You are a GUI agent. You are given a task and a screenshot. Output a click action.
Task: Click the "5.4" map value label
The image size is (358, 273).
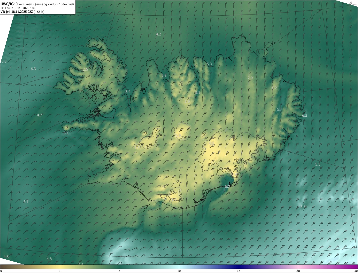[128, 92]
